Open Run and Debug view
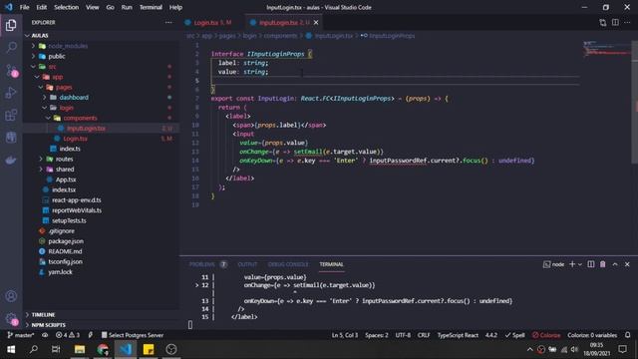638x359 pixels. [x=11, y=93]
